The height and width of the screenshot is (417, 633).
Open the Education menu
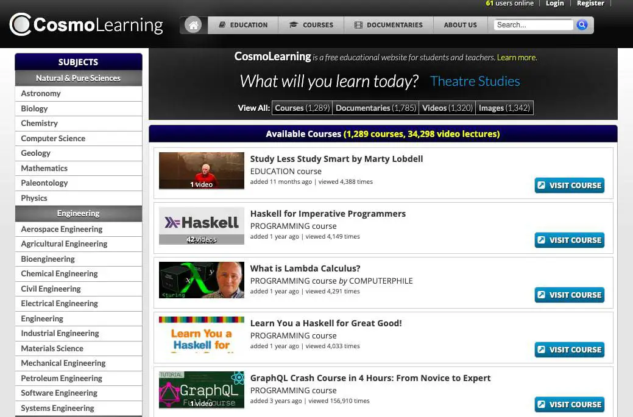coord(243,25)
